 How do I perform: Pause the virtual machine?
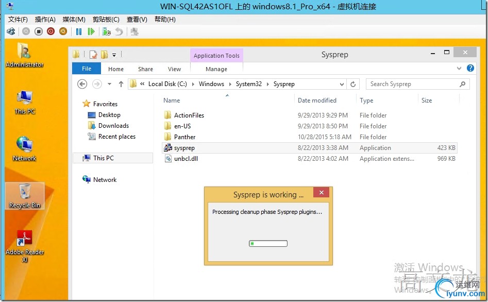click(x=79, y=31)
